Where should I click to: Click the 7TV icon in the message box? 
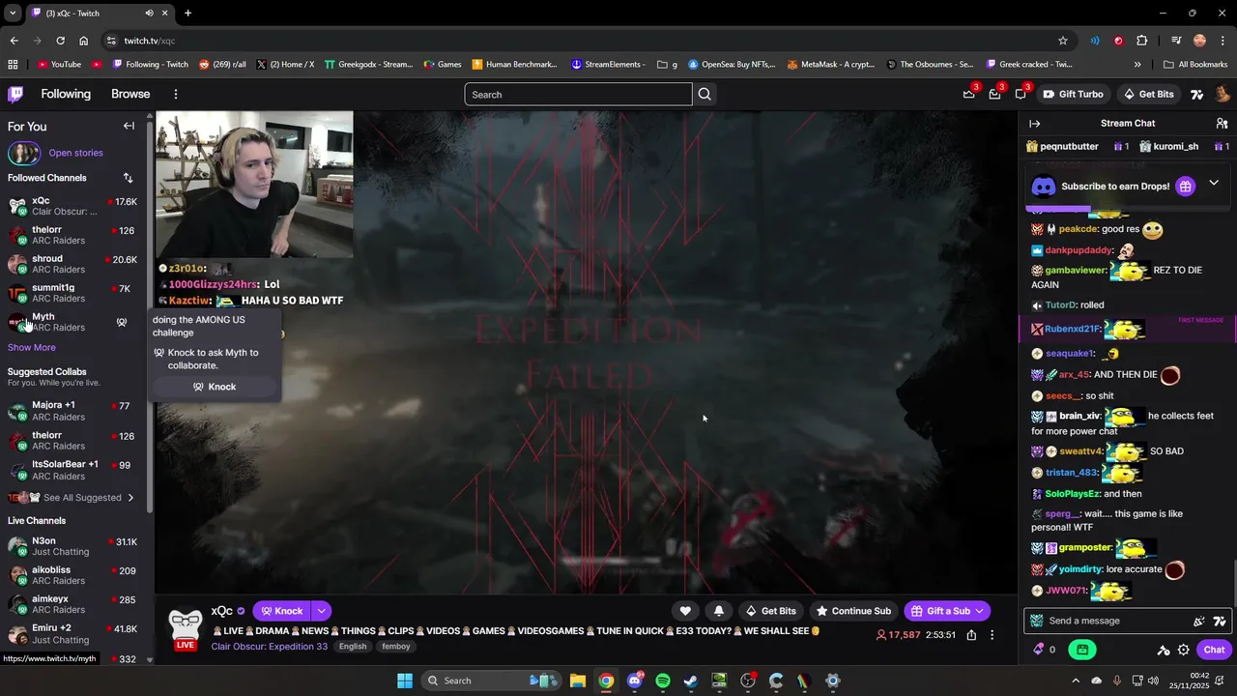point(1220,621)
